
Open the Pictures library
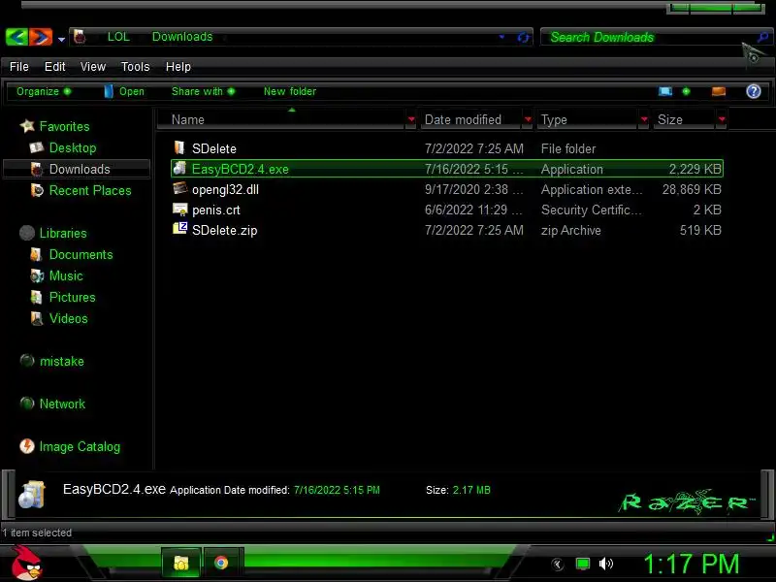[72, 297]
